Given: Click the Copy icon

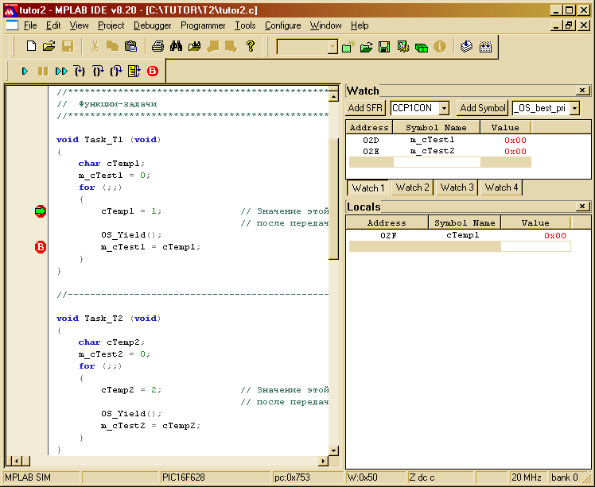Looking at the screenshot, I should click(x=112, y=47).
